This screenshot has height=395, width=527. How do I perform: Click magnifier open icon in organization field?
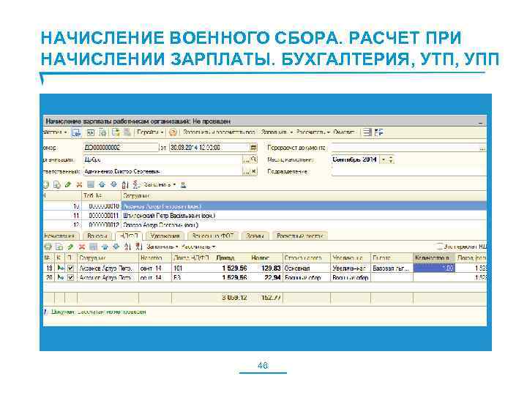(x=254, y=160)
